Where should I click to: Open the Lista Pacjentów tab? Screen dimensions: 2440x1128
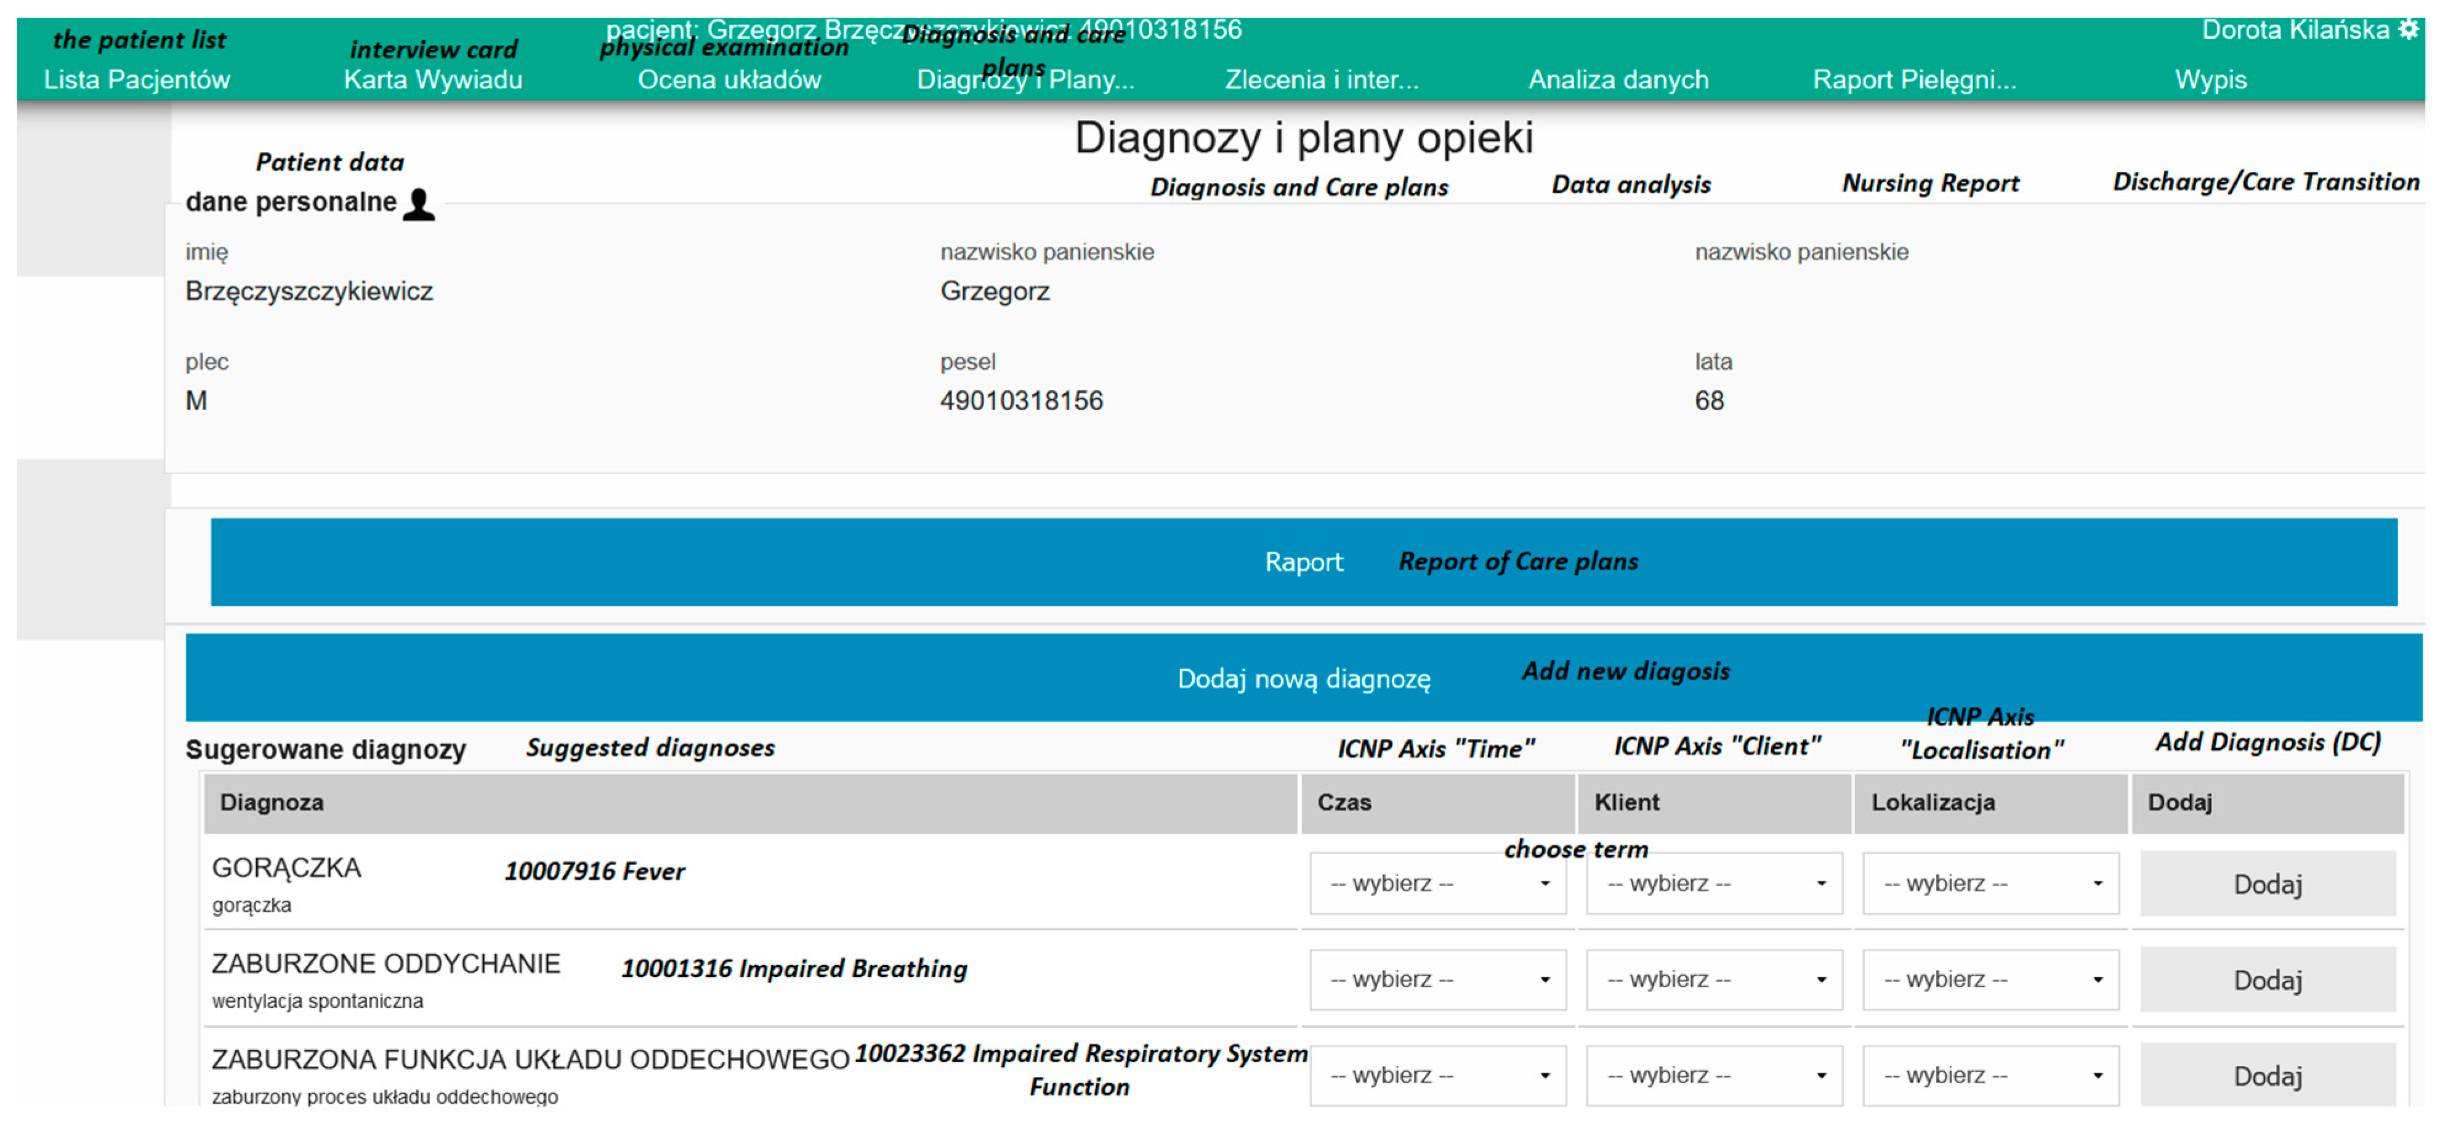click(x=137, y=79)
